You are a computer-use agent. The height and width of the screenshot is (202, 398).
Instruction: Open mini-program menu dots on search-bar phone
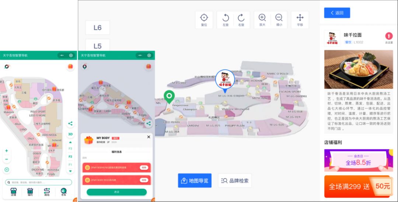[62, 55]
